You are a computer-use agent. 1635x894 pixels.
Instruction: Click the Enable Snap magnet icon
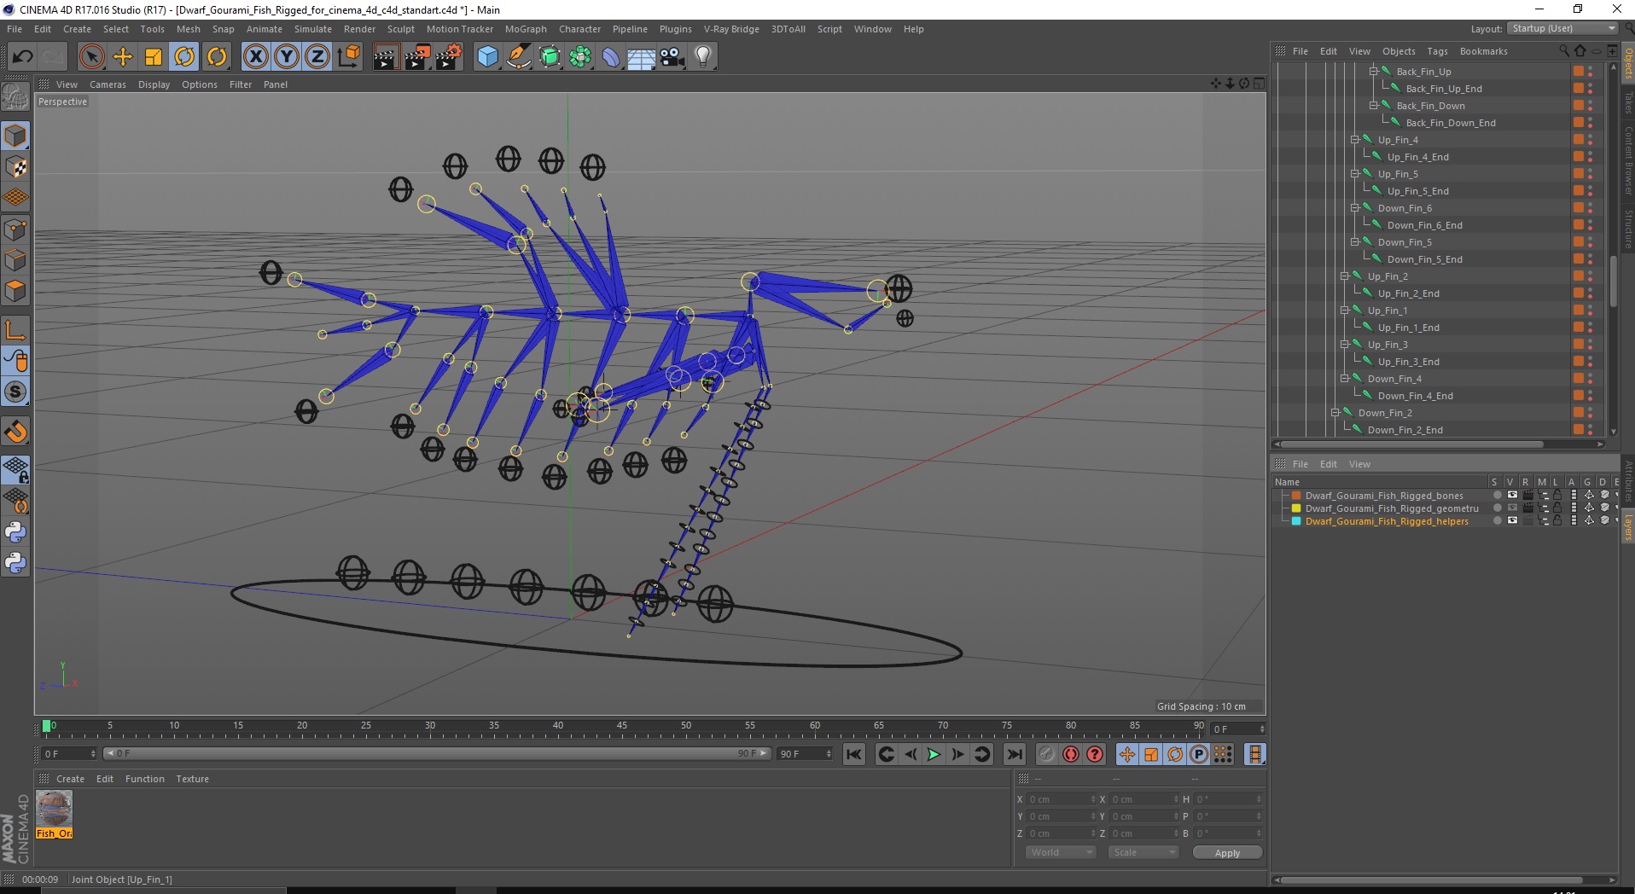coord(15,432)
